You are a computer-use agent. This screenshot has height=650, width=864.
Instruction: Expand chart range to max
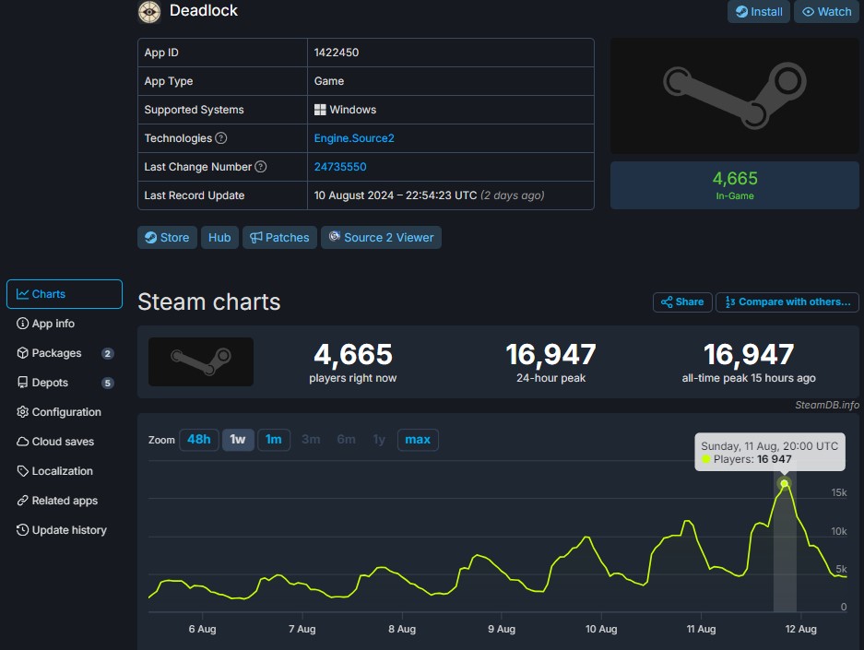click(x=418, y=440)
